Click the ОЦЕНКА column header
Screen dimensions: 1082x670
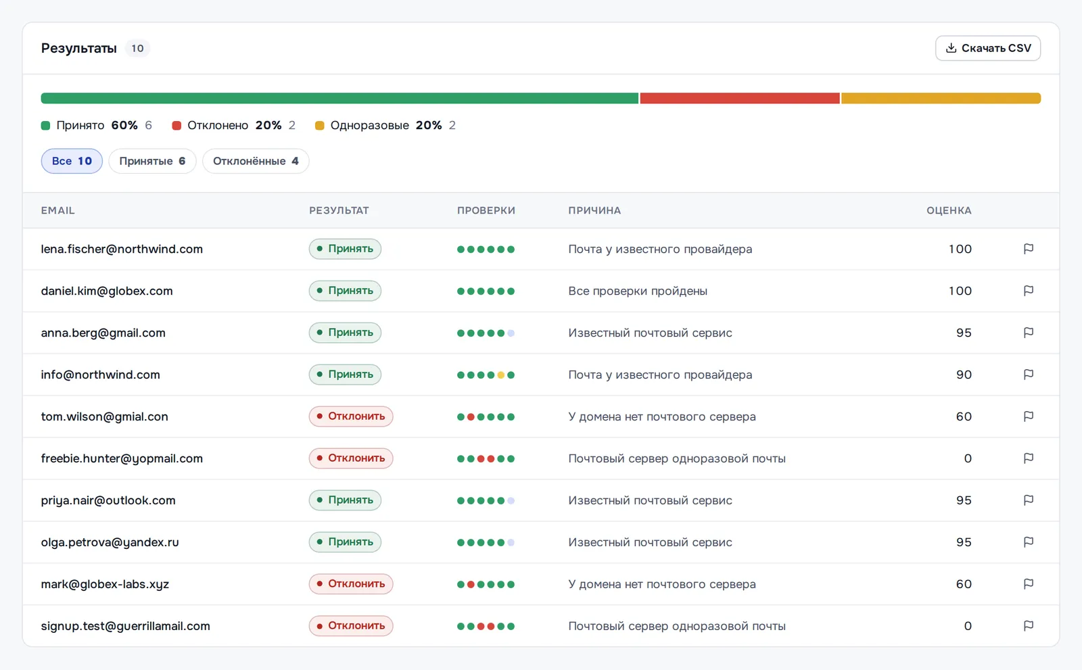[949, 210]
